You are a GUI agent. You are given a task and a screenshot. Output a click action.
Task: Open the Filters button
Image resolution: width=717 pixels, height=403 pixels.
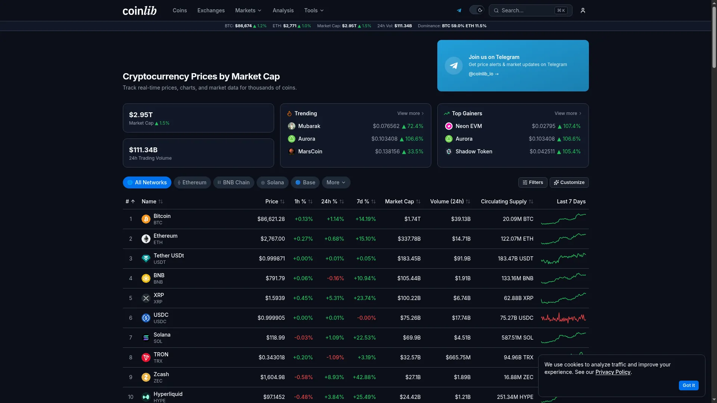click(x=533, y=182)
